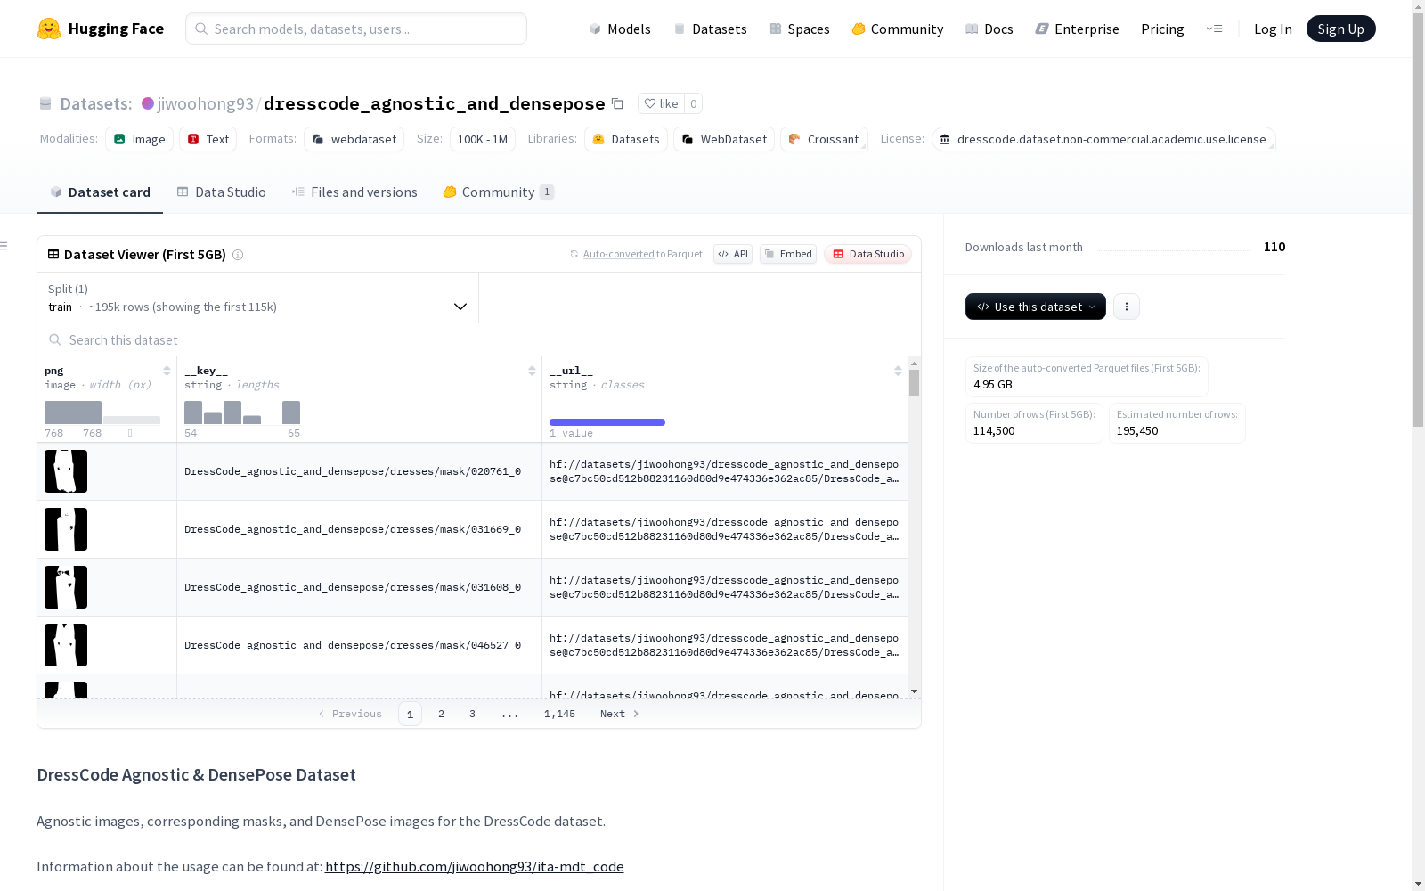
Task: Open the Models page
Action: (620, 29)
